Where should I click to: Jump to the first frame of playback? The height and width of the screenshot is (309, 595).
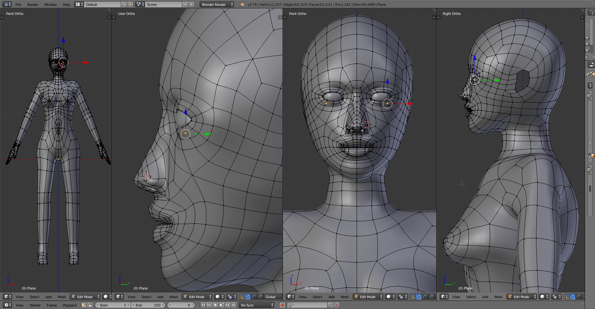(x=203, y=305)
